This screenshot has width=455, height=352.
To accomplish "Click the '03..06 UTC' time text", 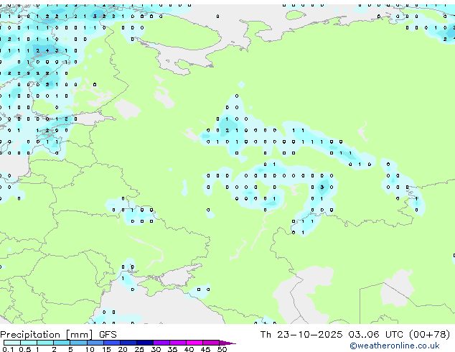I will click(x=376, y=335).
